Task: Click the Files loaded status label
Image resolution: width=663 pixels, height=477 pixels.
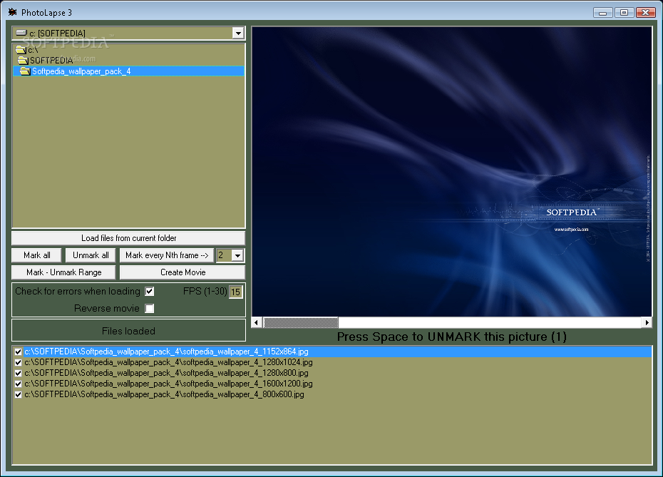Action: click(128, 331)
